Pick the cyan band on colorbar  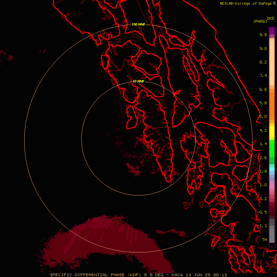pyautogui.click(x=272, y=169)
